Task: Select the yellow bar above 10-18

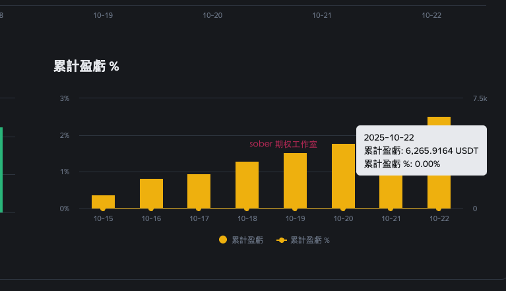Action: (247, 185)
